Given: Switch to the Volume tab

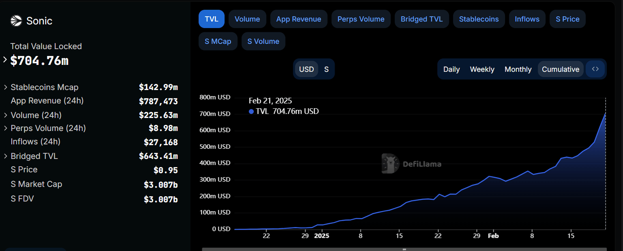Looking at the screenshot, I should click(247, 19).
